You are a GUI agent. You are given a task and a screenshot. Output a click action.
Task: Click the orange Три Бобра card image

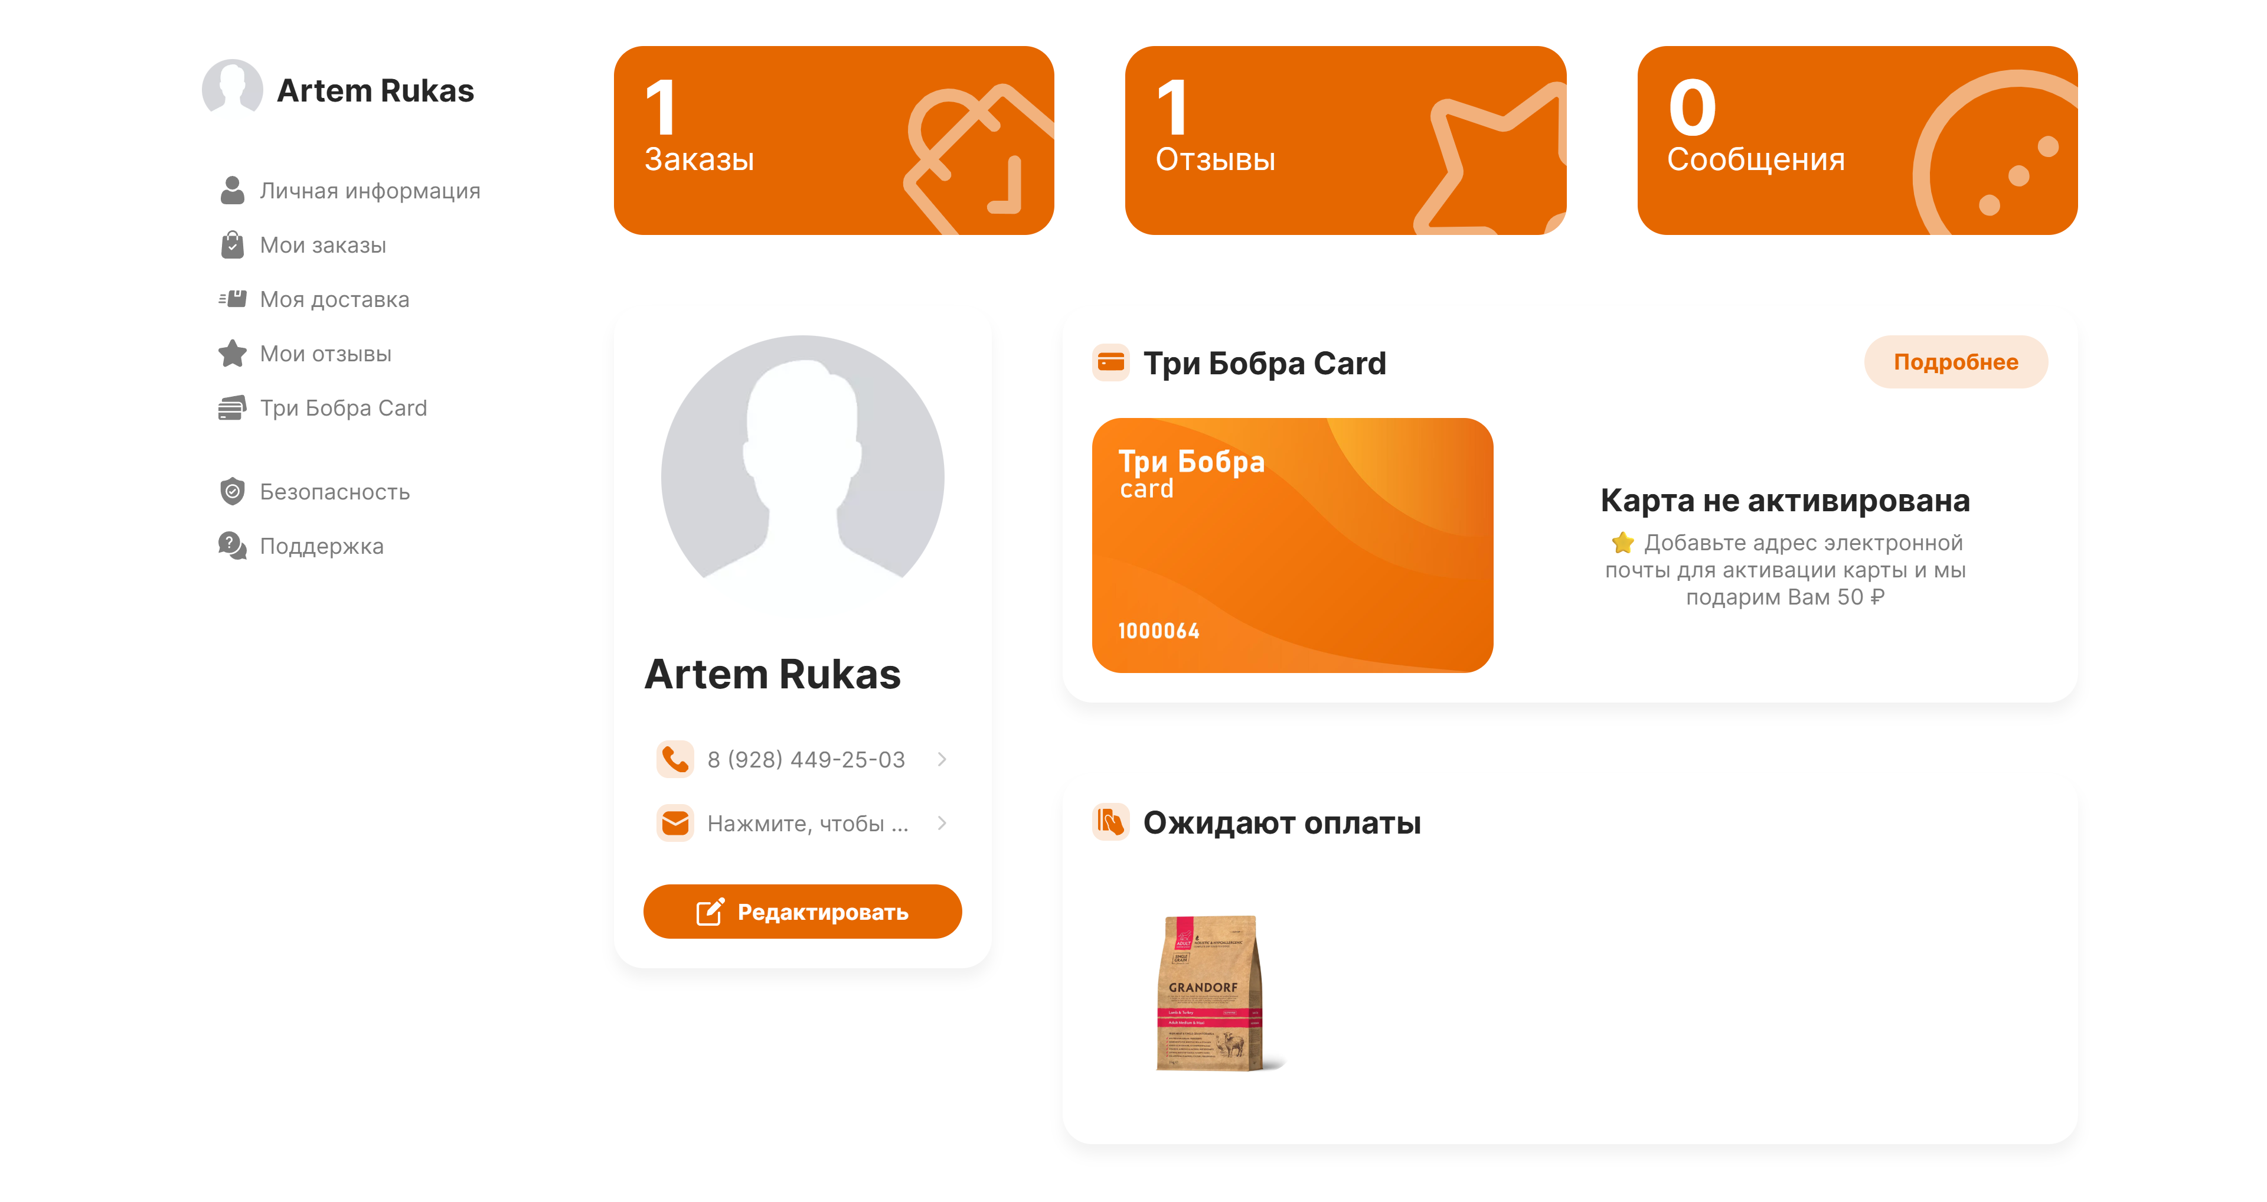(1292, 546)
